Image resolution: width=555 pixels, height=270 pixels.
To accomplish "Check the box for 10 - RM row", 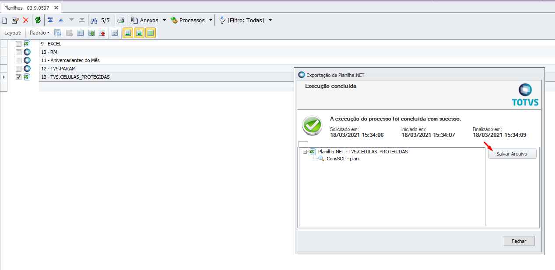I will [18, 52].
